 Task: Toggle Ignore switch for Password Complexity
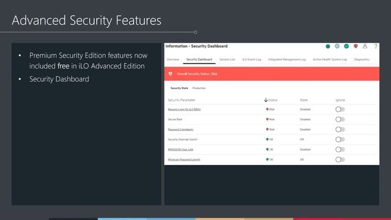[x=340, y=129]
